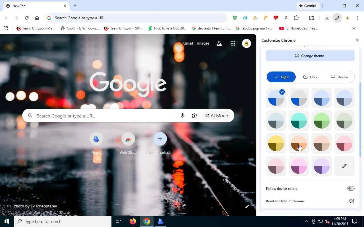
Task: Close the Customize Chrome side panel
Action: [357, 40]
